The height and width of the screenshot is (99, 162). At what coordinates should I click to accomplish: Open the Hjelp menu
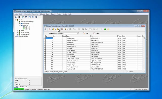(70, 14)
